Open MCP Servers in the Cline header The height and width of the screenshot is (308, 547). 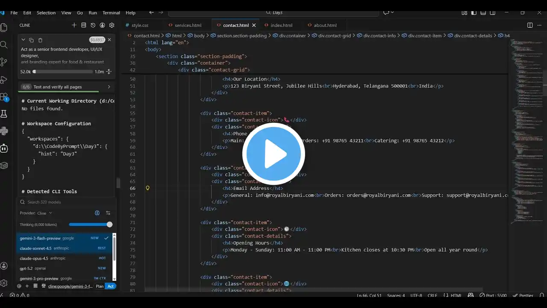83,25
